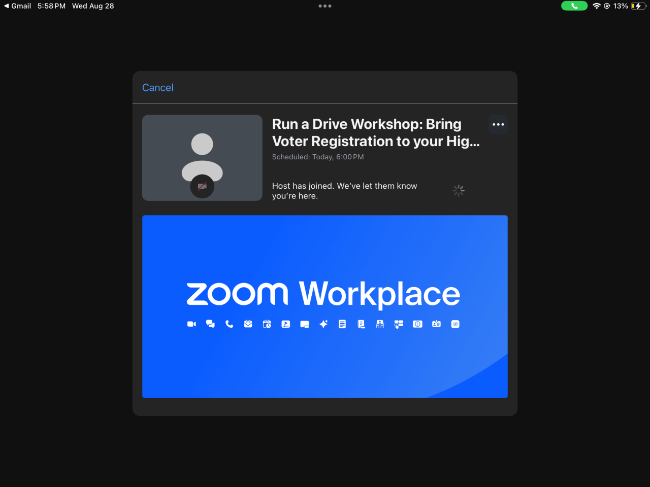Screen dimensions: 650x487
Task: Tap the clips play icon in banner
Action: (286, 324)
